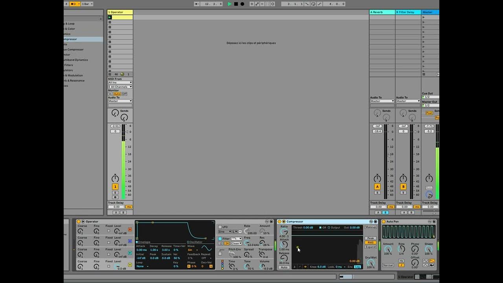This screenshot has width=503, height=283.
Task: Toggle Auto release in Compressor
Action: (x=284, y=267)
